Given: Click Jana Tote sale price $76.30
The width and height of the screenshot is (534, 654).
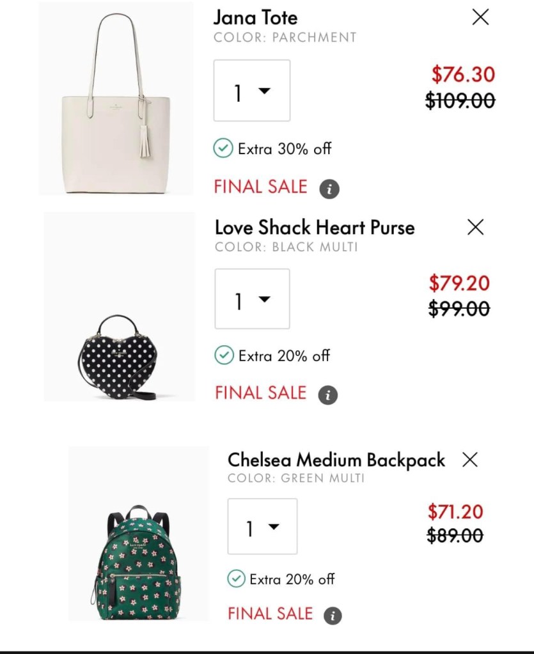Looking at the screenshot, I should pos(463,75).
